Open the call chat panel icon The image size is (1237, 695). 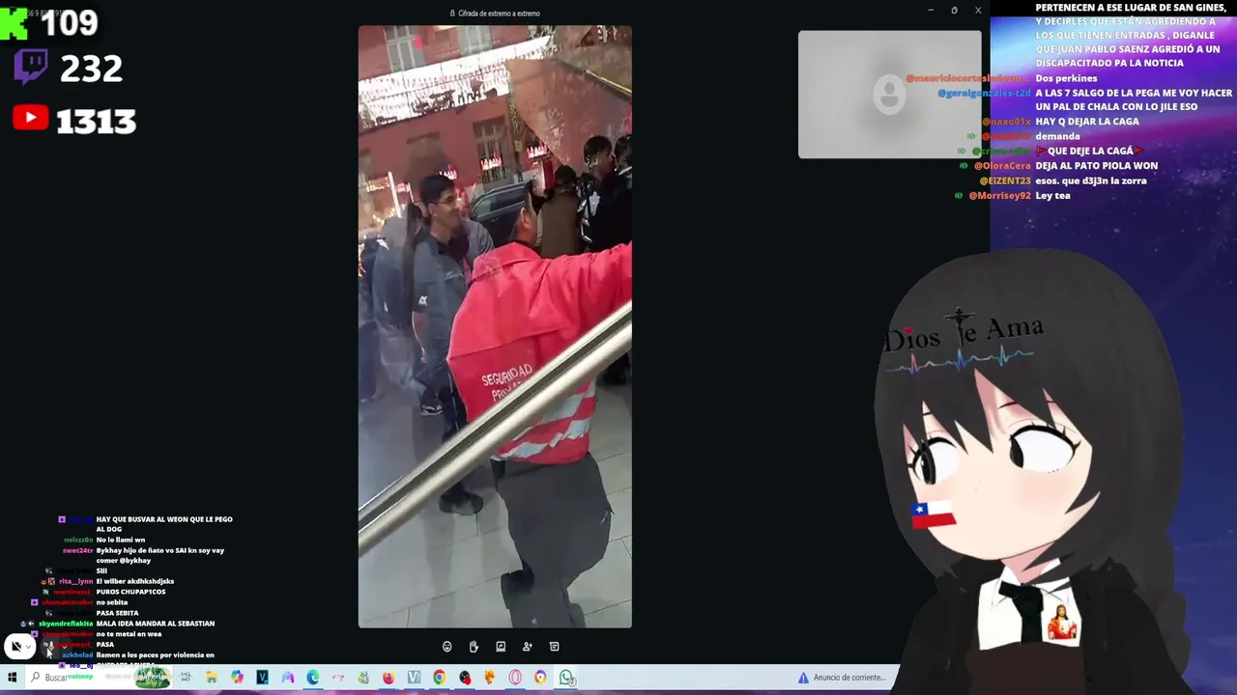click(x=554, y=647)
